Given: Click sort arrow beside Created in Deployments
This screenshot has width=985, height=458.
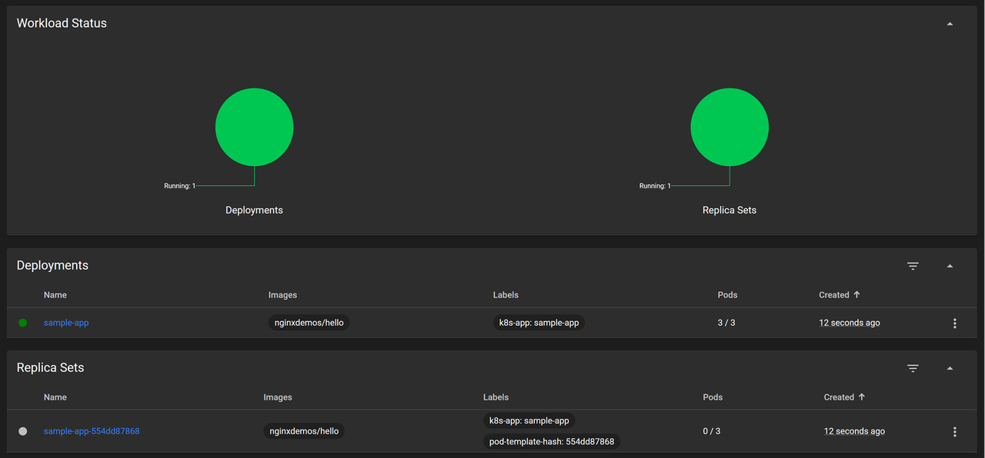Looking at the screenshot, I should pos(856,295).
